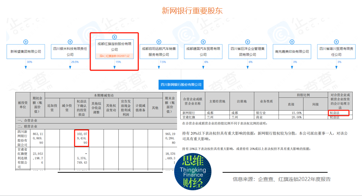Click the plus icon above 成都启阳远航汽车销售服务有限公司

click(x=159, y=42)
